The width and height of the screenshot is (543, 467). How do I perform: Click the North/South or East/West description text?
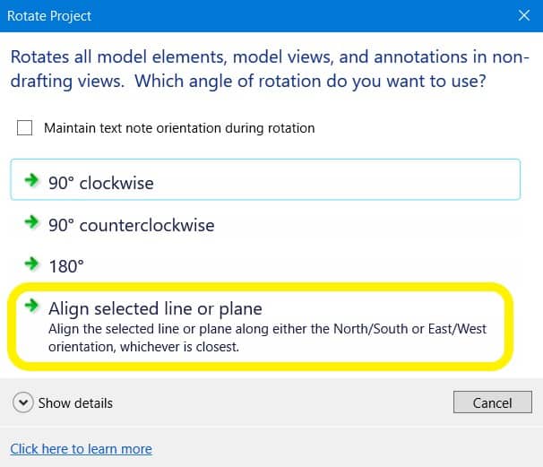pyautogui.click(x=267, y=337)
